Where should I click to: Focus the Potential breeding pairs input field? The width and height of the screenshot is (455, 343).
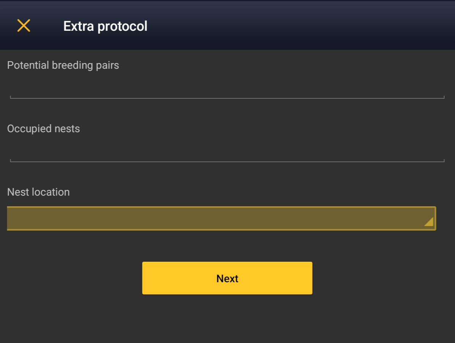click(227, 88)
